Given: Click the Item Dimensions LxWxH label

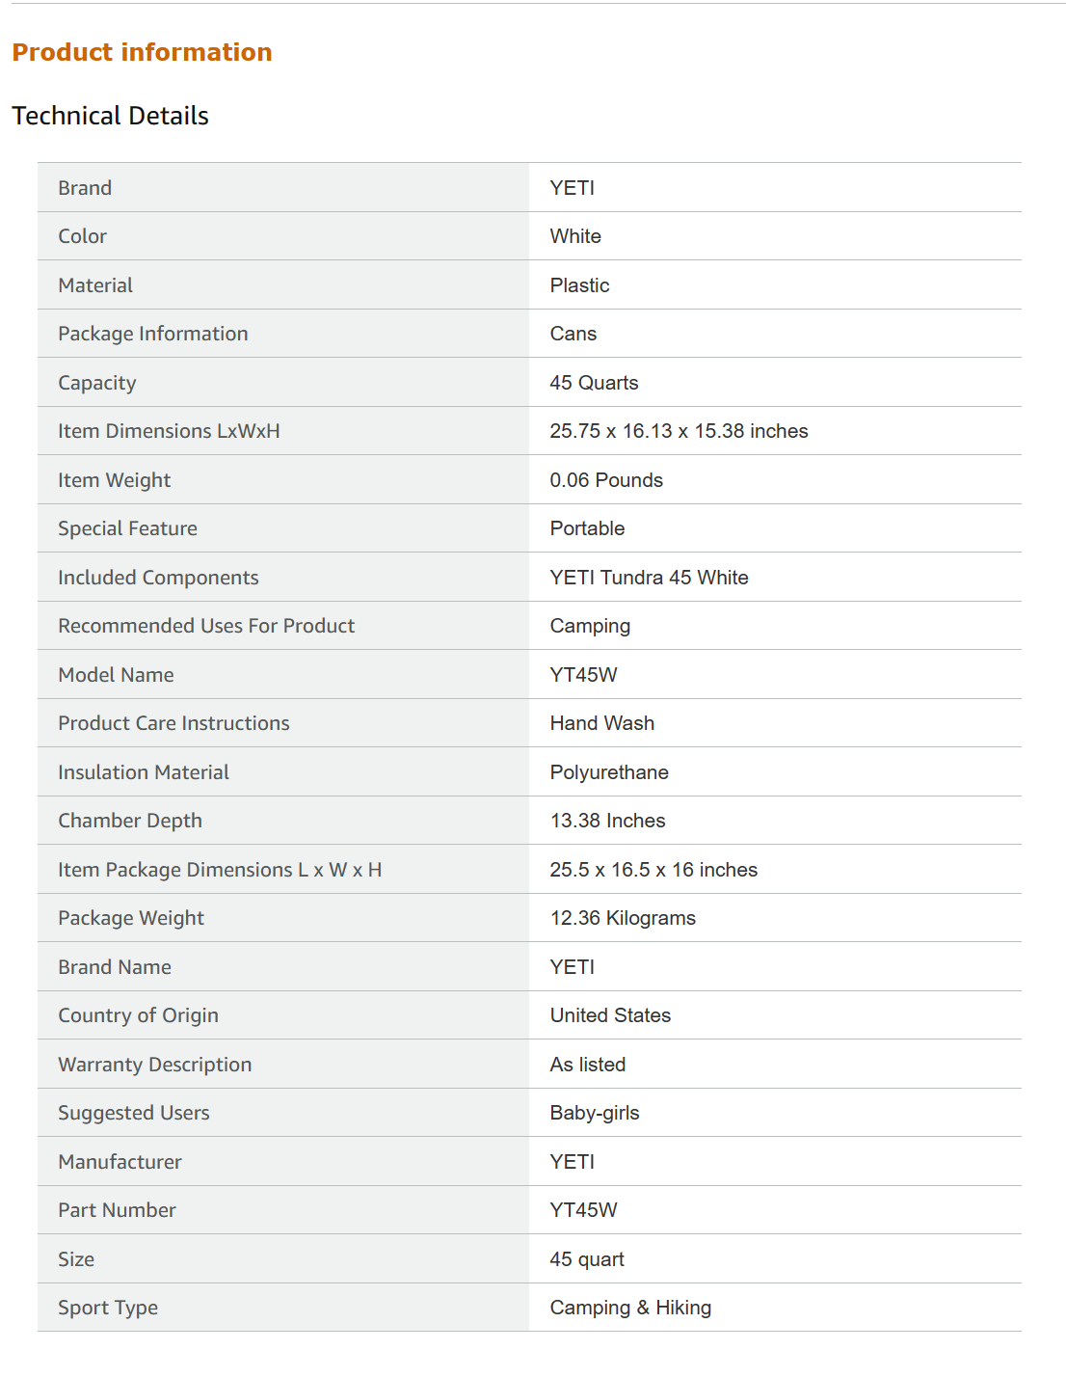Looking at the screenshot, I should pyautogui.click(x=169, y=431).
